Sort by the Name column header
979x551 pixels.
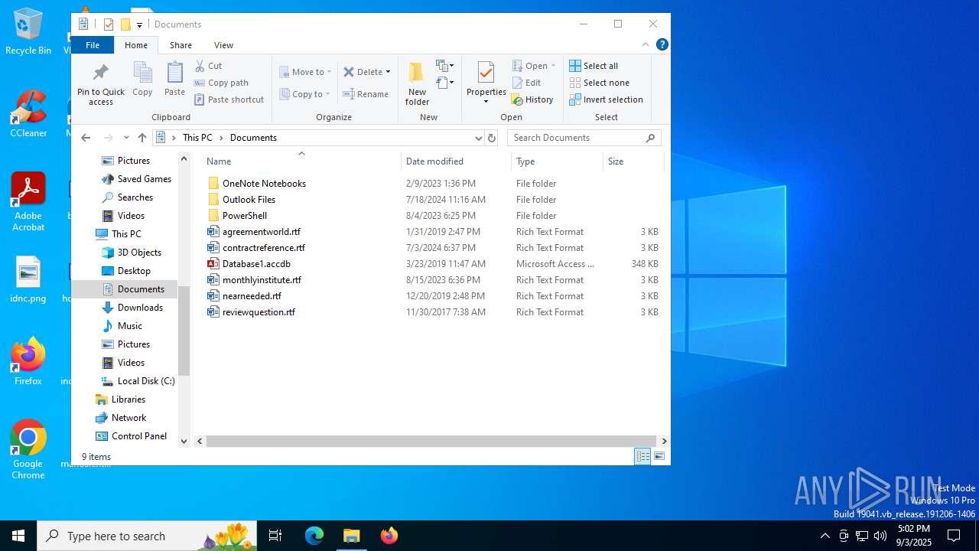[x=301, y=161]
